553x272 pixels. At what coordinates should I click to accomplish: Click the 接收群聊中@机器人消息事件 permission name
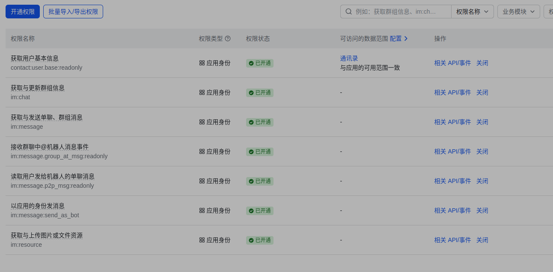(x=50, y=147)
